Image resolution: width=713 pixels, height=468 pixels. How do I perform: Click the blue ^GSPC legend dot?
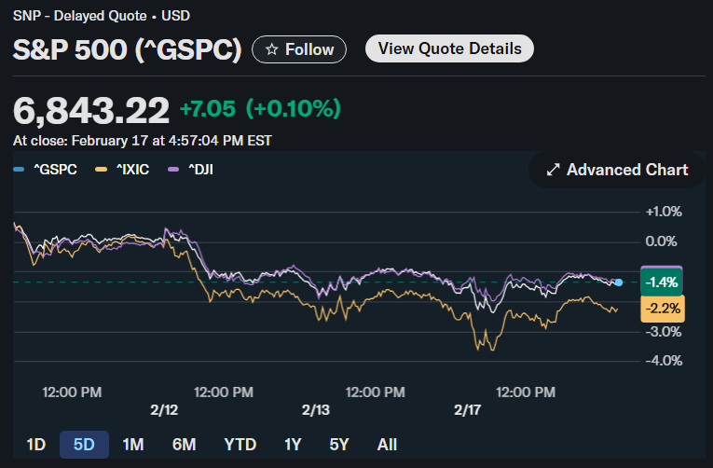coord(19,171)
